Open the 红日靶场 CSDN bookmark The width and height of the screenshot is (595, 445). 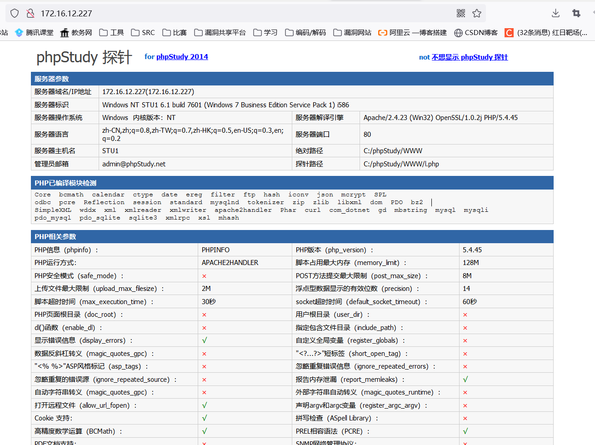pyautogui.click(x=546, y=32)
